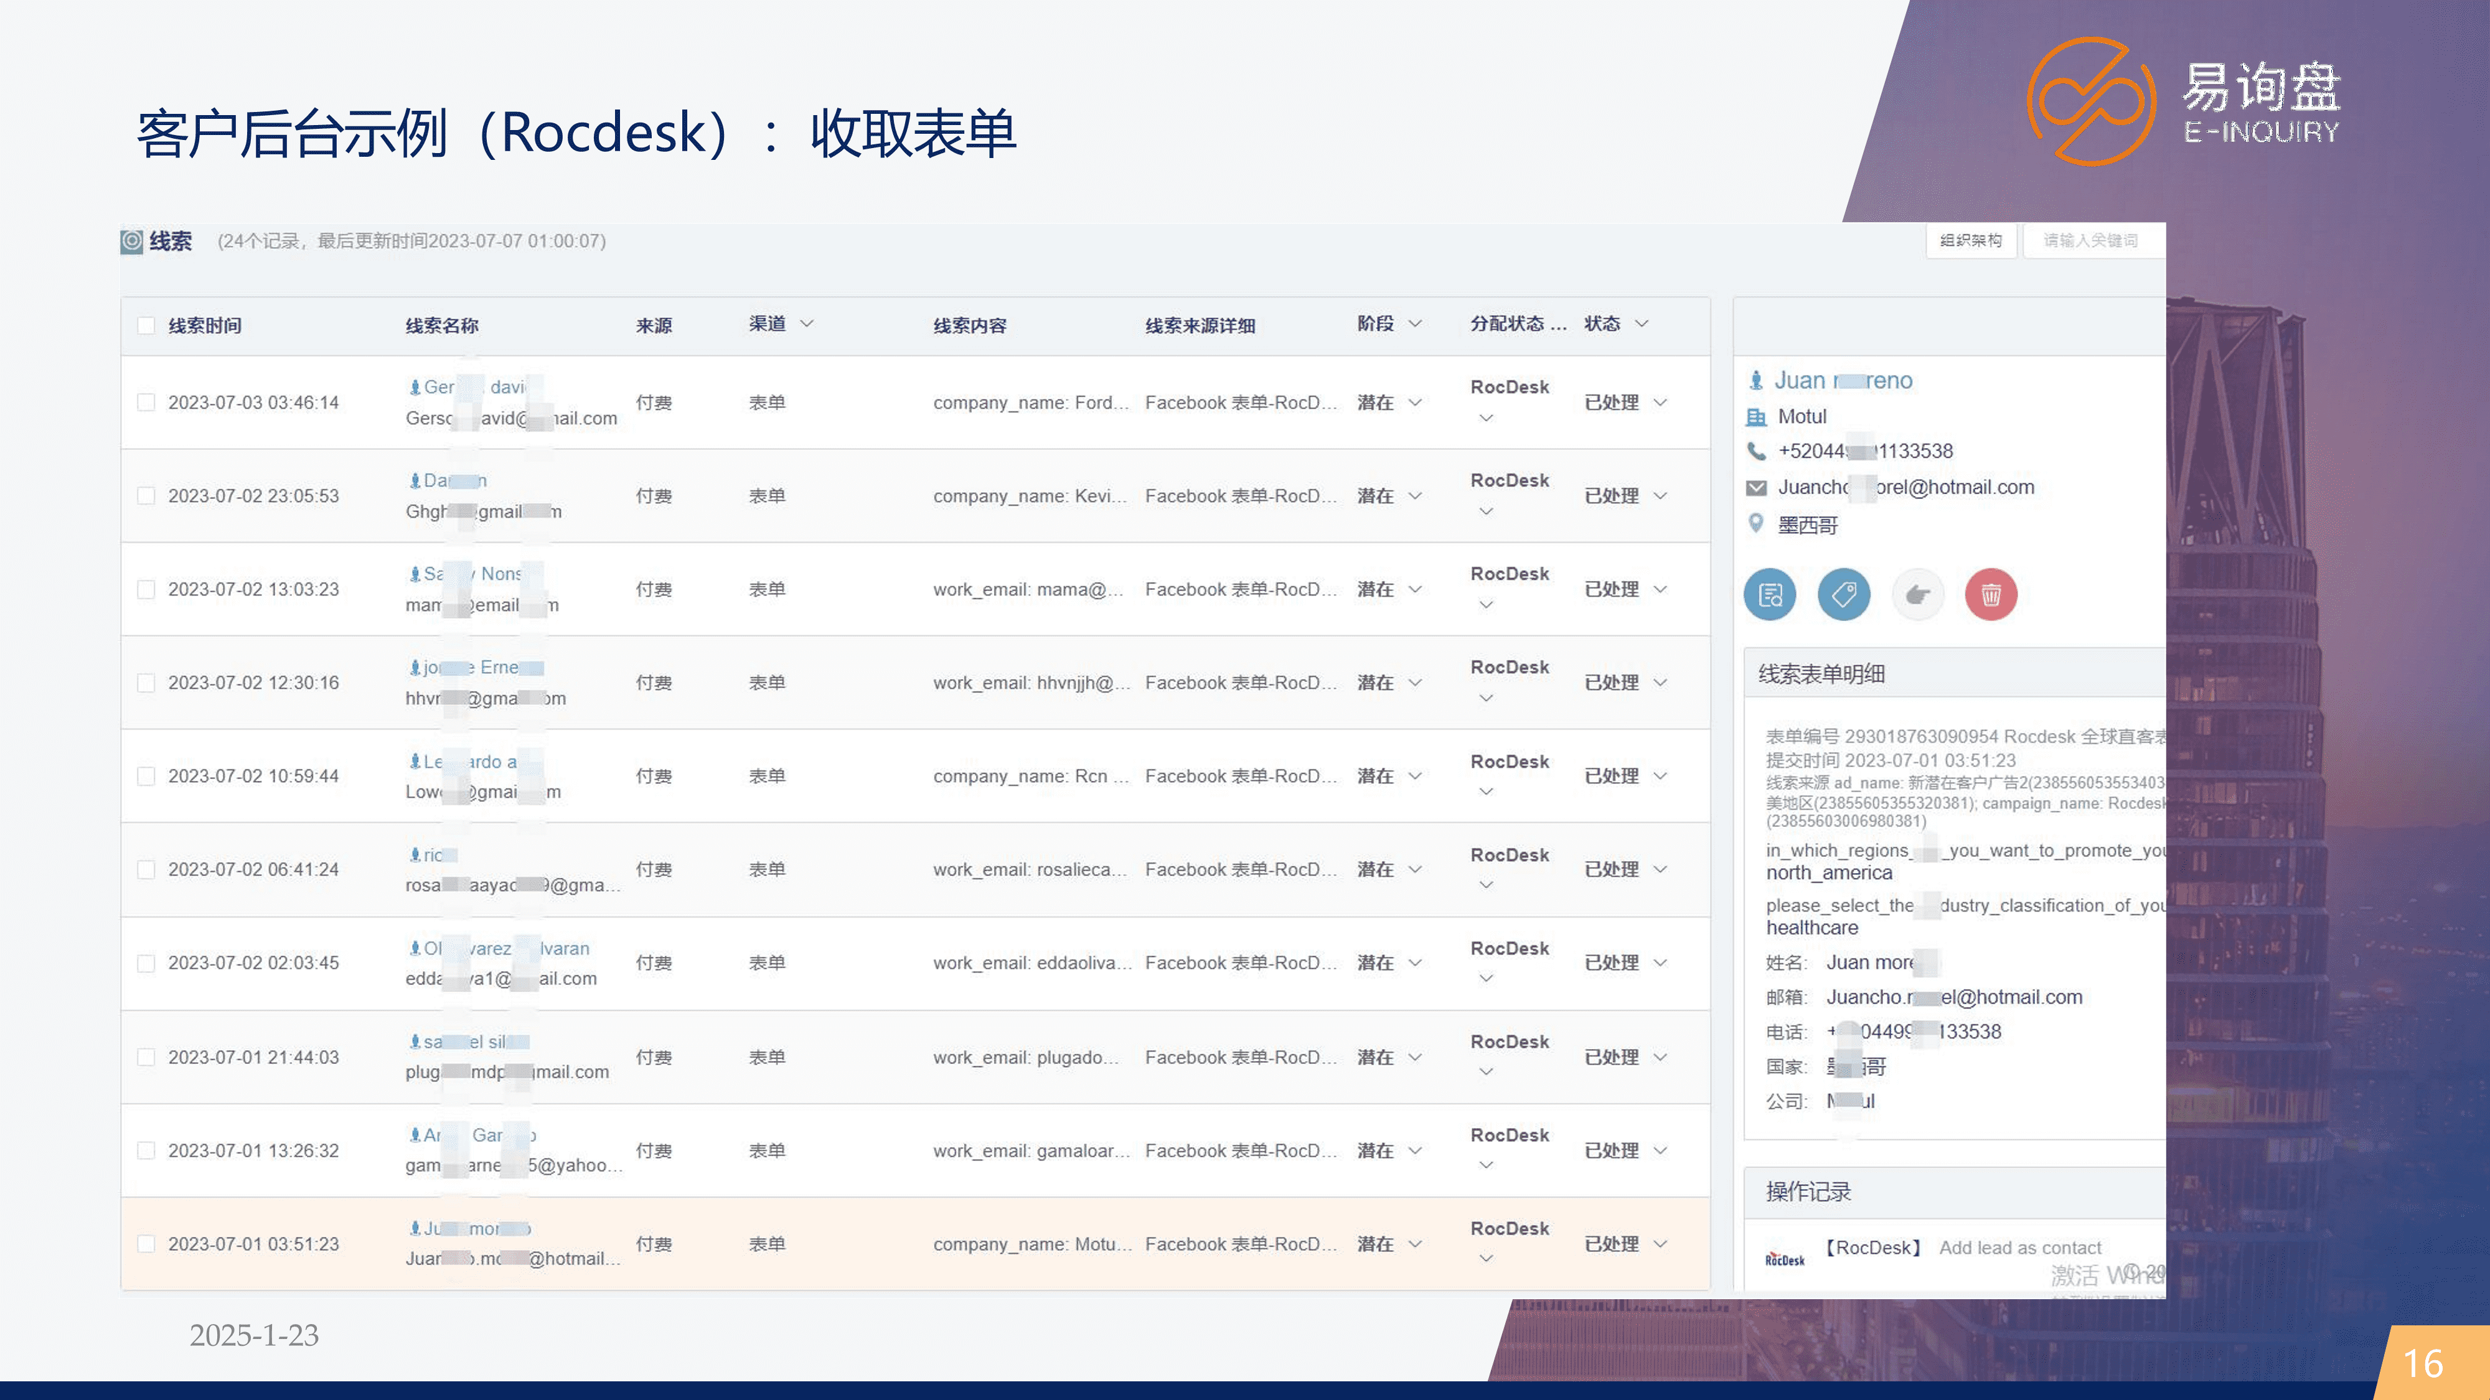Click the location pin icon beside 墨西哥

(1756, 524)
